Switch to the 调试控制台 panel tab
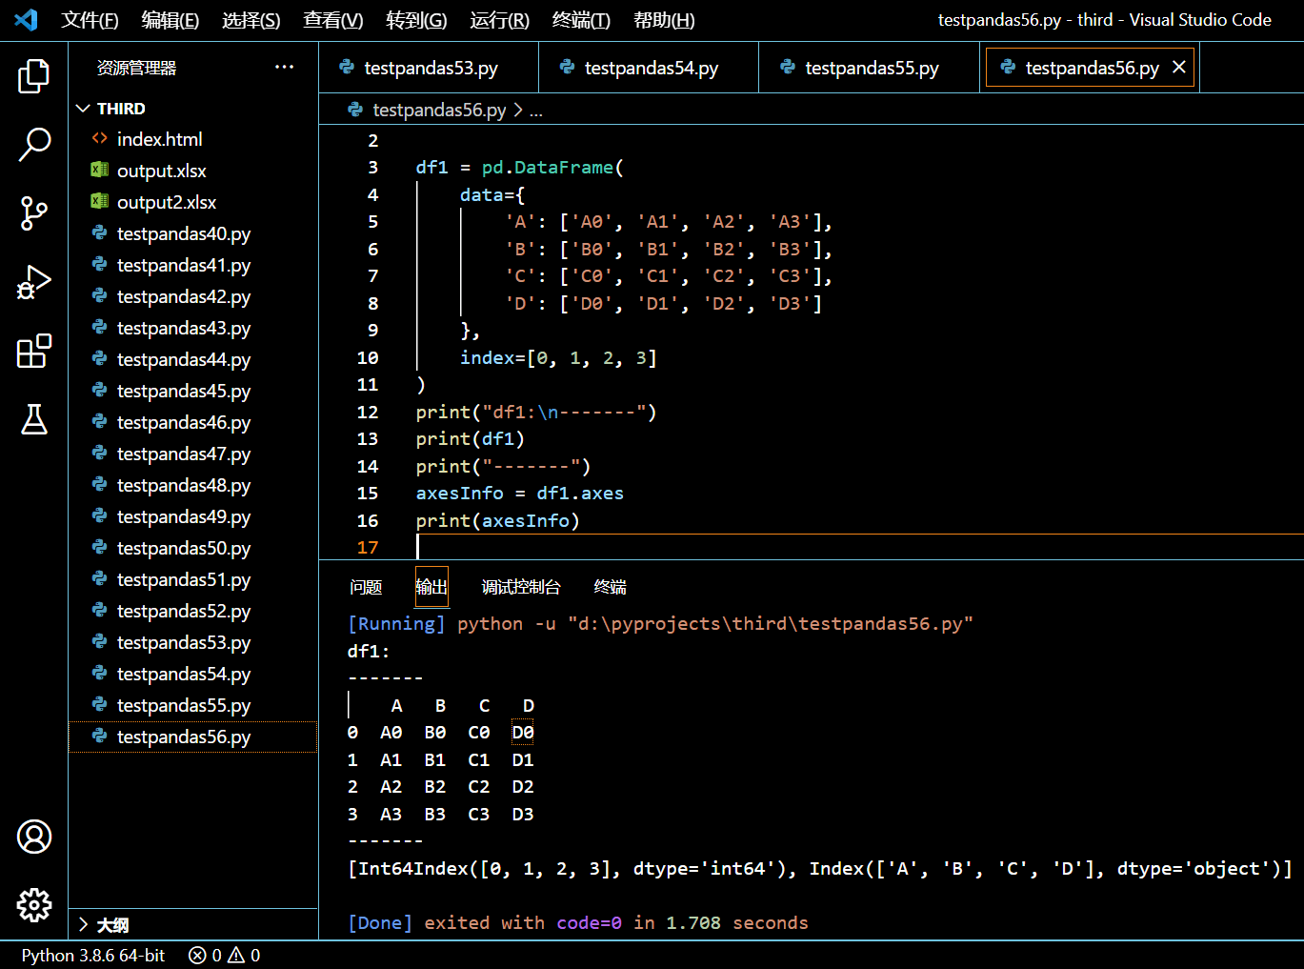This screenshot has height=969, width=1304. [521, 587]
